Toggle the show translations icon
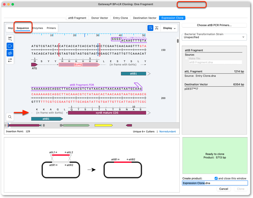253x198 pixels. pyautogui.click(x=10, y=53)
